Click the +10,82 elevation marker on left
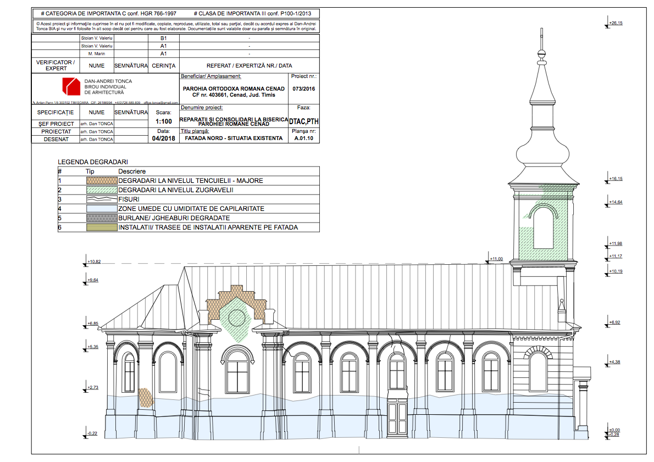Viewport: 654px width, 462px height. pos(93,261)
